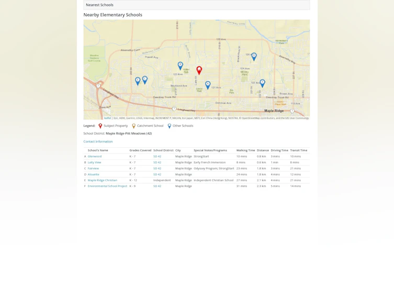This screenshot has height=296, width=394.
Task: Click the 'K - 9' grades cell
Action: [x=132, y=186]
